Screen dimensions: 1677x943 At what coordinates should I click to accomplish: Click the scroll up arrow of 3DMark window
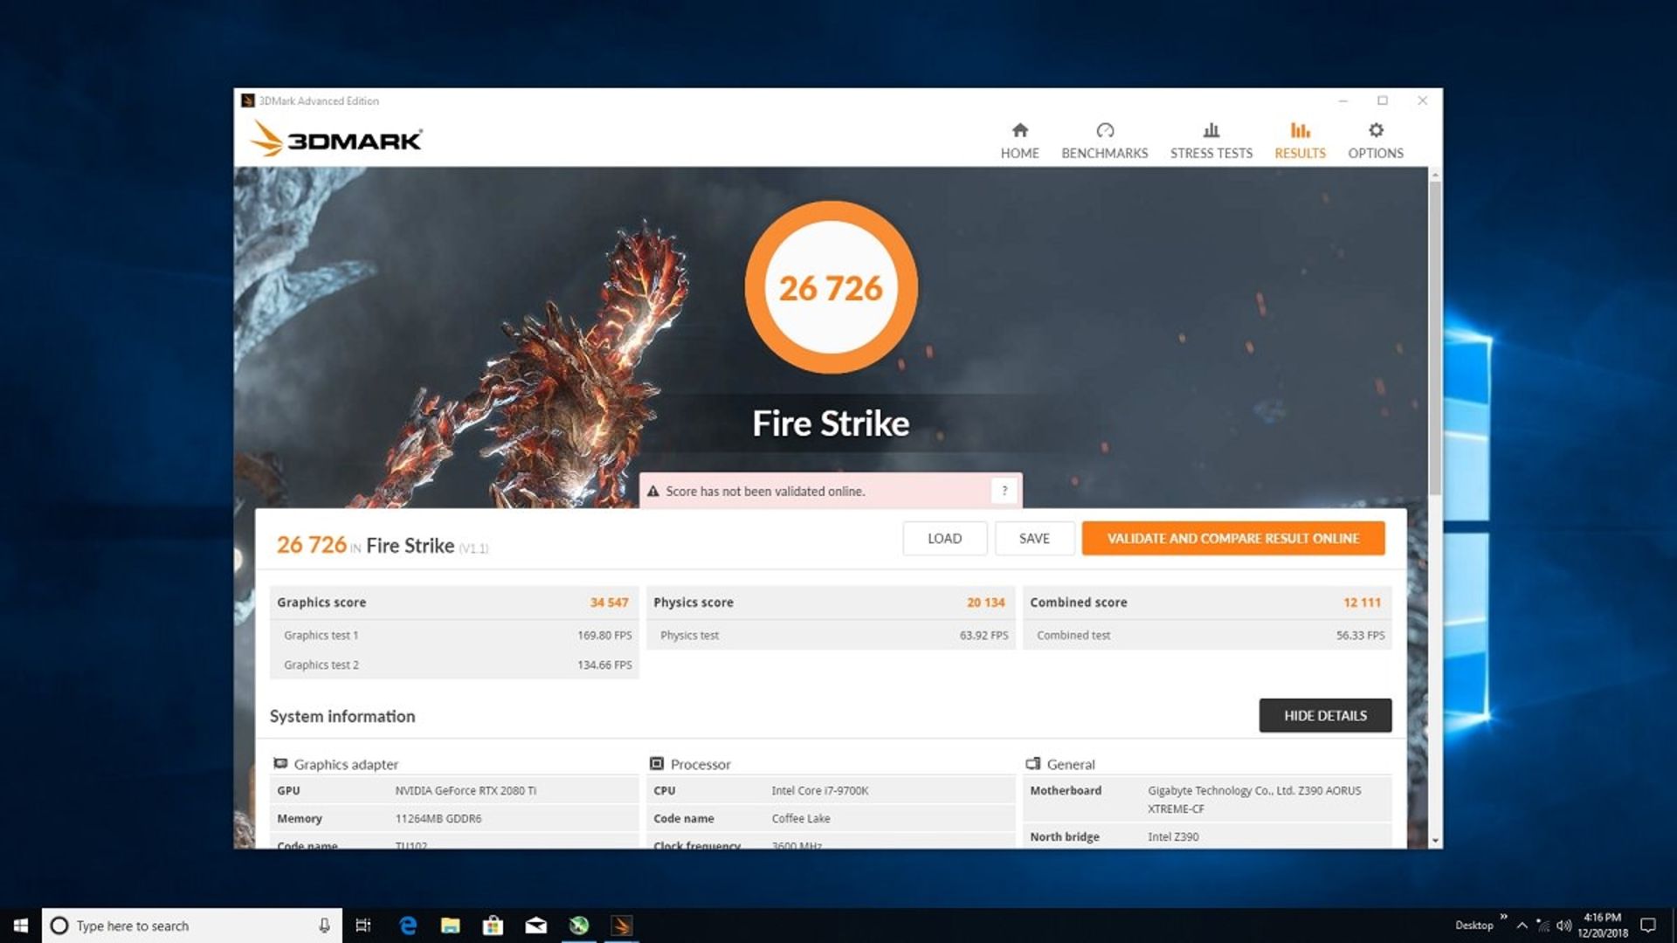pos(1434,175)
